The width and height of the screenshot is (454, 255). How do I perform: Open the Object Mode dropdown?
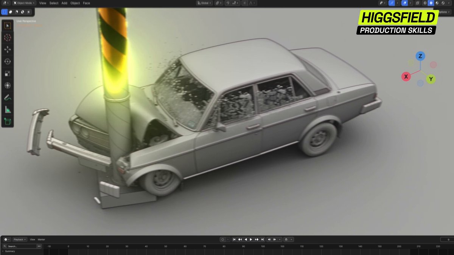coord(24,3)
